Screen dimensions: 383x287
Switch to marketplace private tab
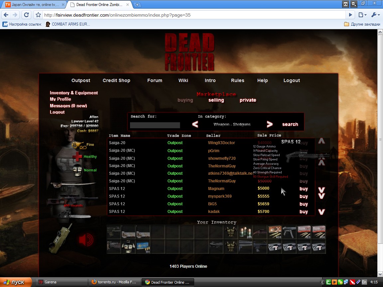tap(248, 100)
